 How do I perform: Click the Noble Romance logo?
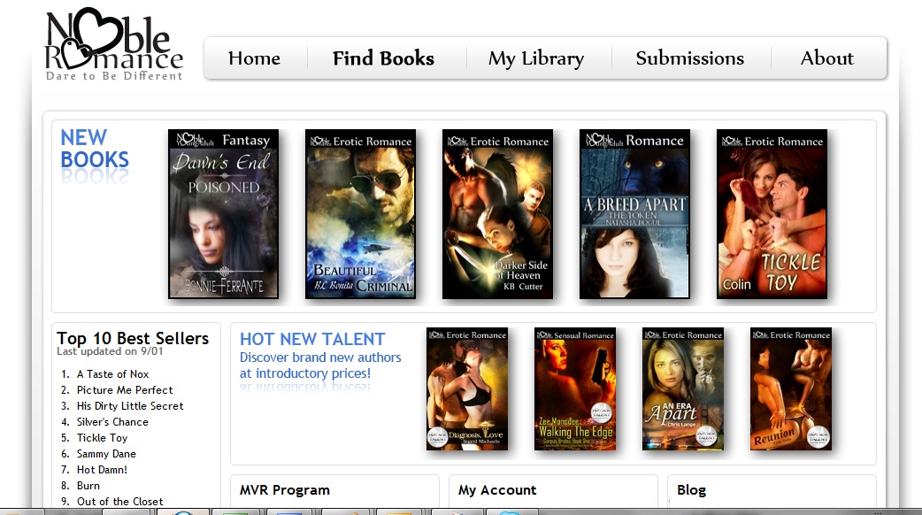(x=115, y=44)
